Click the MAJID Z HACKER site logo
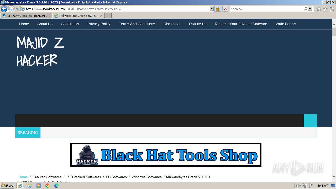Screen dimensions: 336x189 (x=40, y=51)
